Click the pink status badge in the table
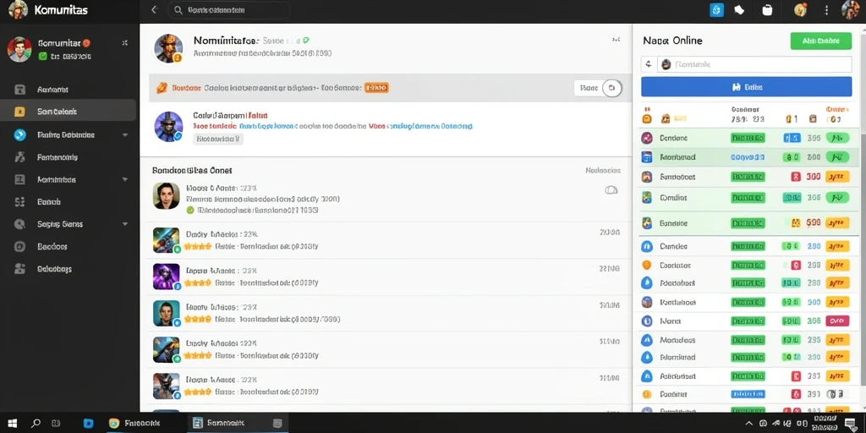 (836, 321)
